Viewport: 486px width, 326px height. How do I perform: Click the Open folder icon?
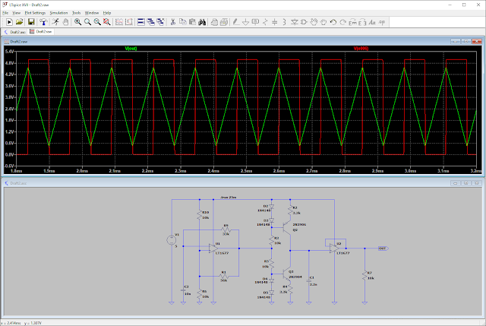20,22
